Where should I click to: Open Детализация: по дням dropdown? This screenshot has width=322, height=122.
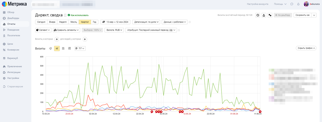coord(146,22)
